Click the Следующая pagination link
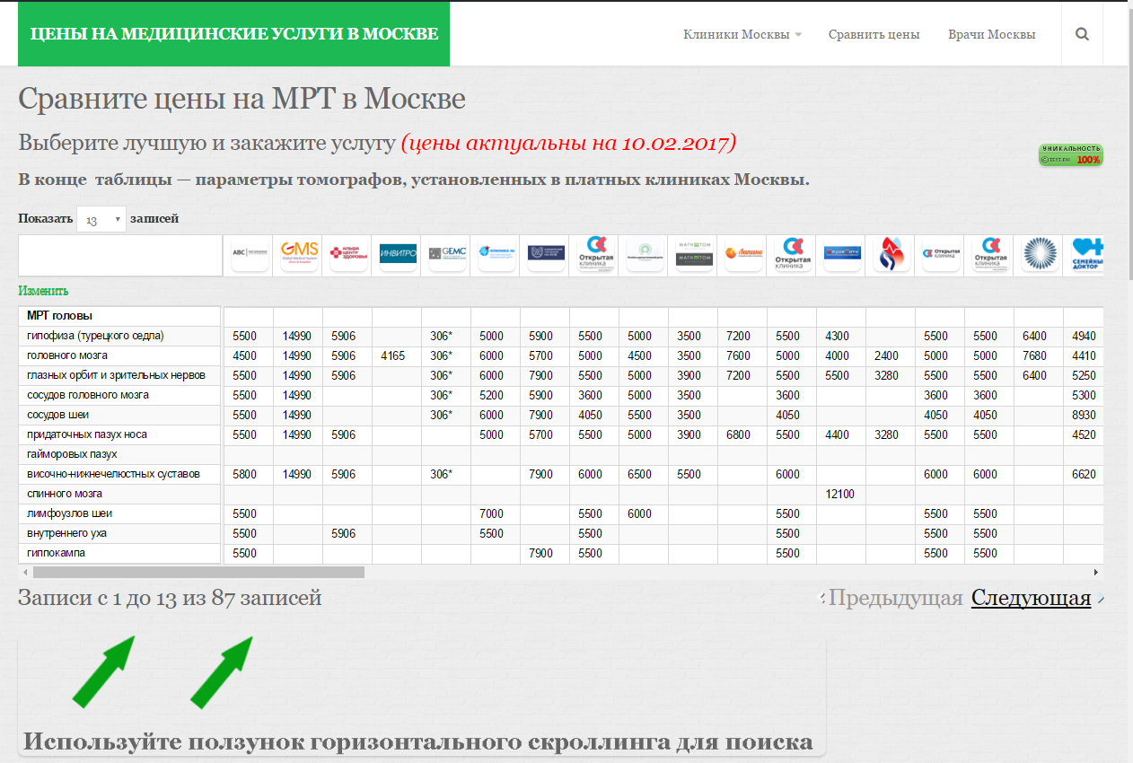Image resolution: width=1133 pixels, height=763 pixels. tap(1031, 598)
